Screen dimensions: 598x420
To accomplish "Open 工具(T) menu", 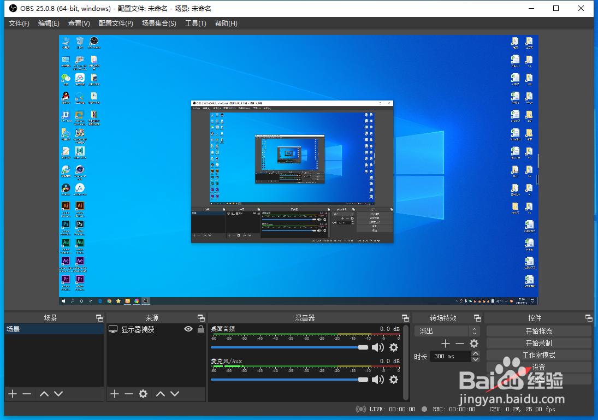I will tap(196, 23).
